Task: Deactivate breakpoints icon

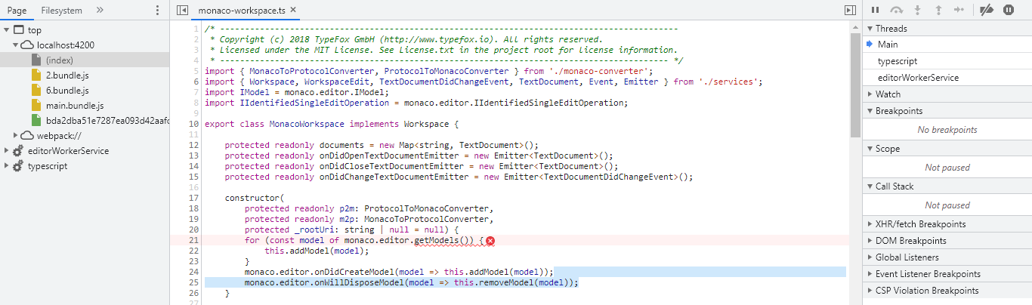Action: [987, 10]
